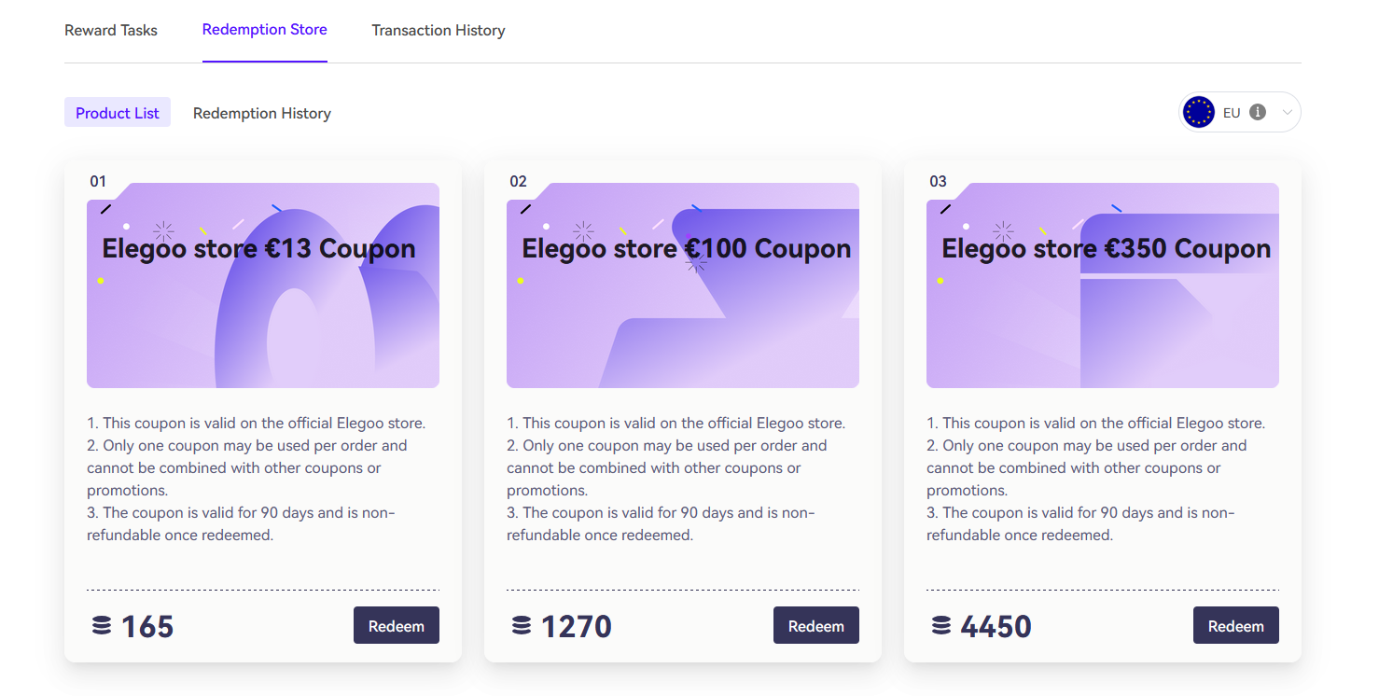Open the Reward Tasks tab
Viewport: 1379px width, 696px height.
coord(111,30)
